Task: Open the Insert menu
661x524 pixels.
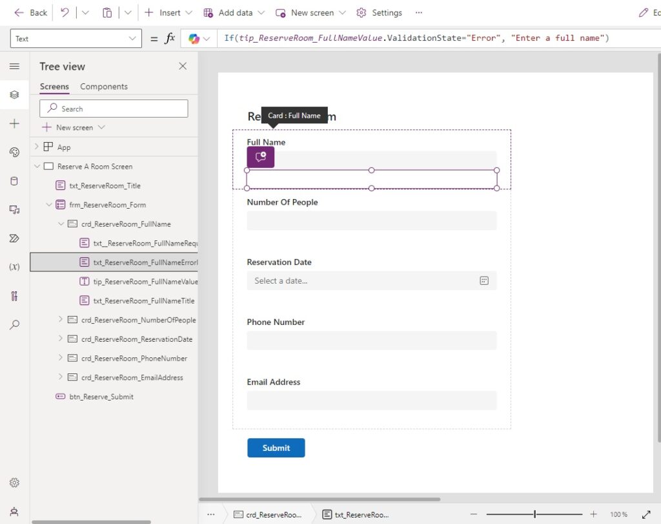Action: (168, 13)
